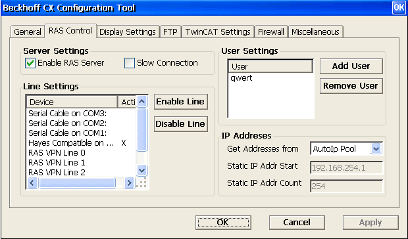This screenshot has height=239, width=408.
Task: Toggle the Slow Connection checkbox
Action: pos(130,63)
